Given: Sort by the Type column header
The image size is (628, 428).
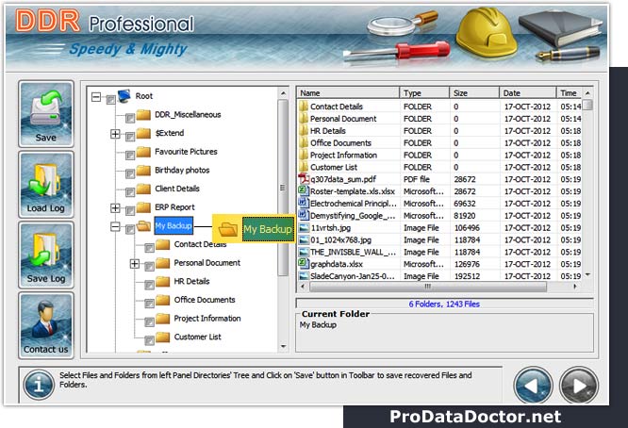Looking at the screenshot, I should pyautogui.click(x=424, y=93).
